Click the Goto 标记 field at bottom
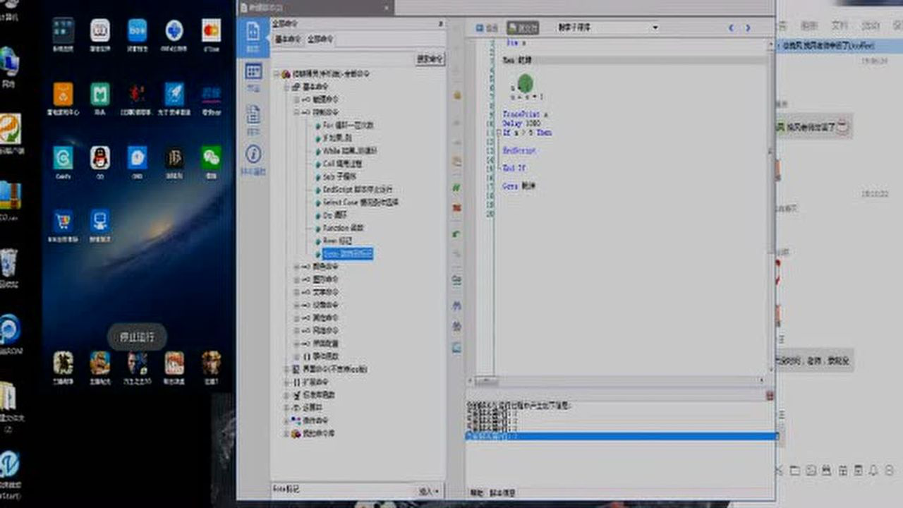Screen dimensions: 903x508 click(343, 489)
